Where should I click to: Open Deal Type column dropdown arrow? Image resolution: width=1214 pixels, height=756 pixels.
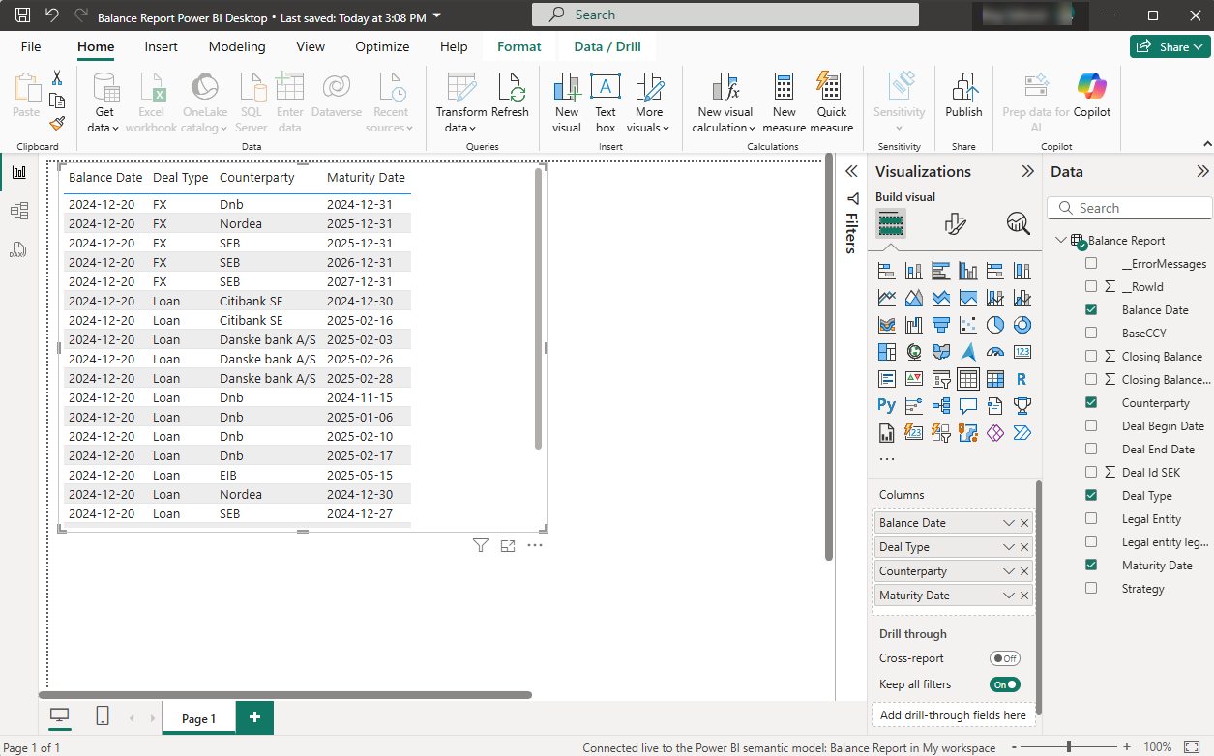[x=1009, y=547]
